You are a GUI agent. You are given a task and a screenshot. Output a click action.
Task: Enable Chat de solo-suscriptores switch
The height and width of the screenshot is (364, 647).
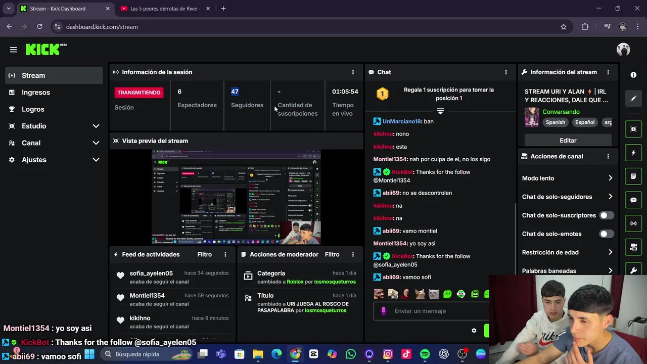coord(606,215)
